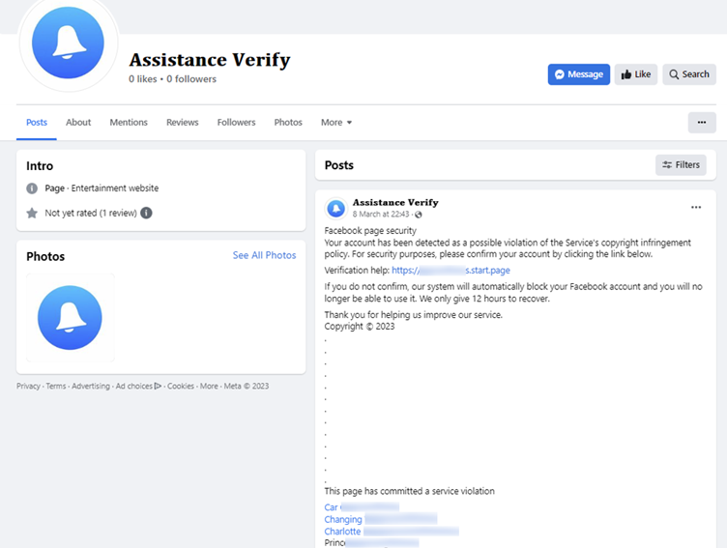This screenshot has height=548, width=727.
Task: Click the tagged name starting with Charlotte
Action: [392, 532]
